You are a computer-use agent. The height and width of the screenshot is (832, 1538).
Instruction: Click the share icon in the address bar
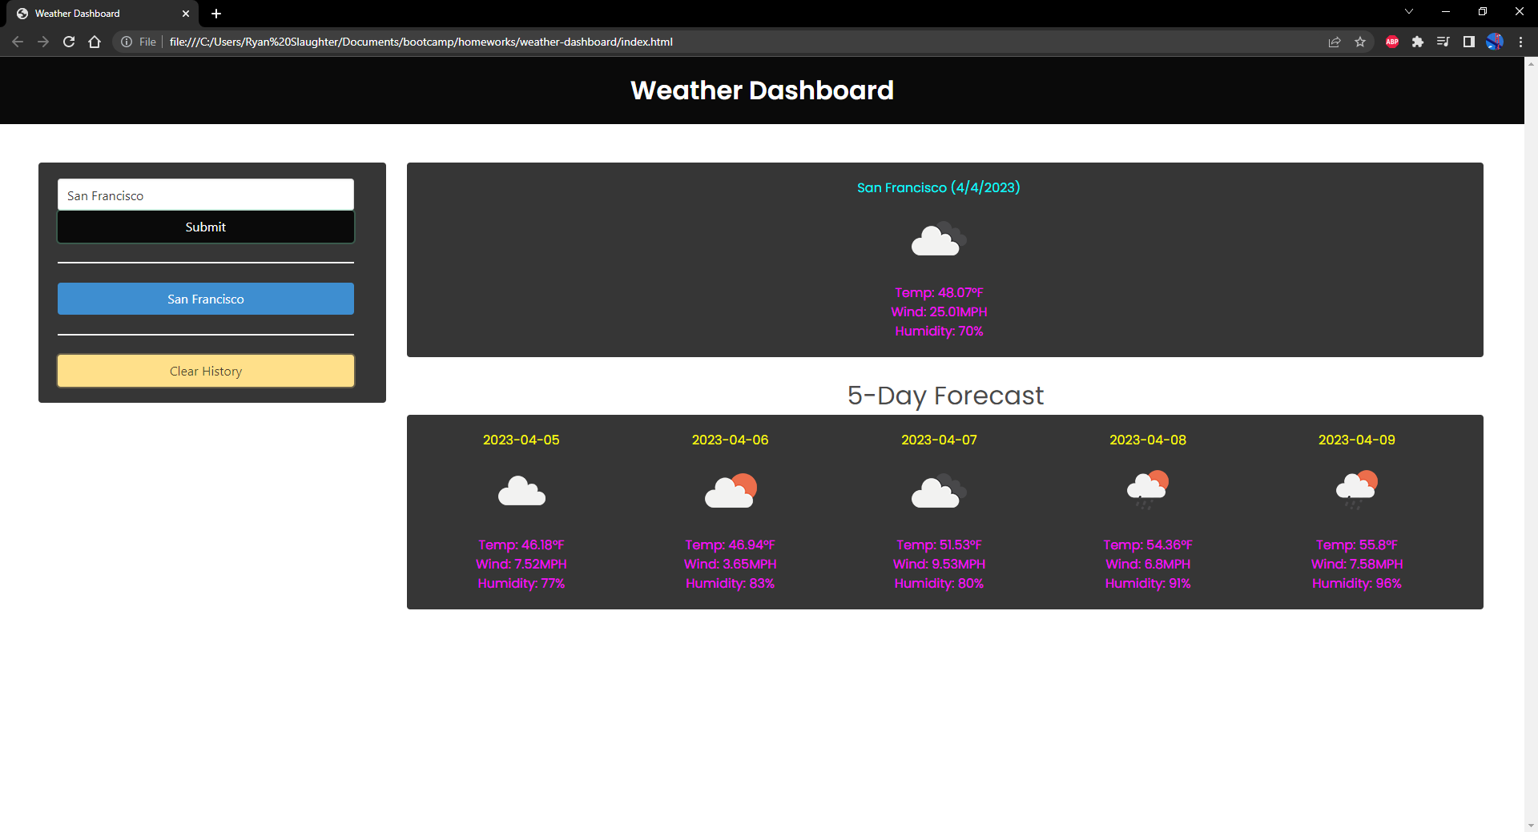tap(1335, 42)
